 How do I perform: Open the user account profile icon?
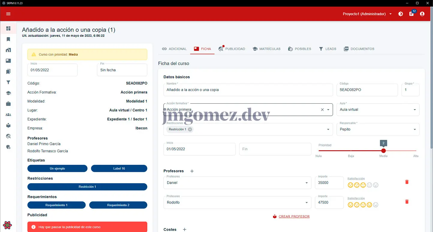click(422, 14)
